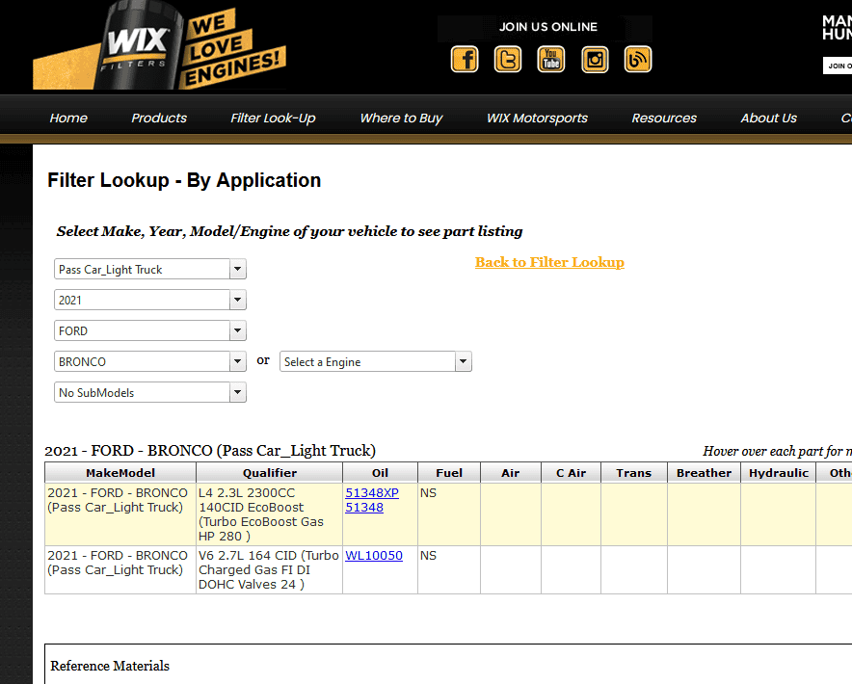
Task: Click the Reference Materials heading
Action: [x=110, y=666]
